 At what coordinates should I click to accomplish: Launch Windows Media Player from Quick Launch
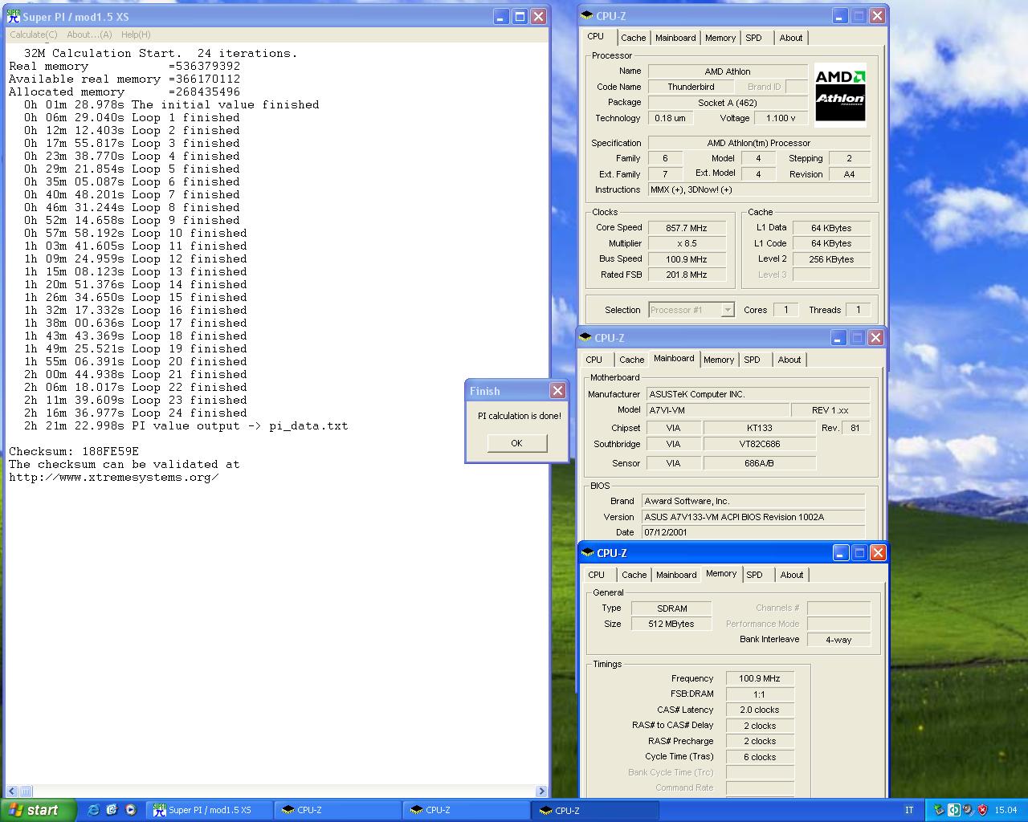point(130,810)
